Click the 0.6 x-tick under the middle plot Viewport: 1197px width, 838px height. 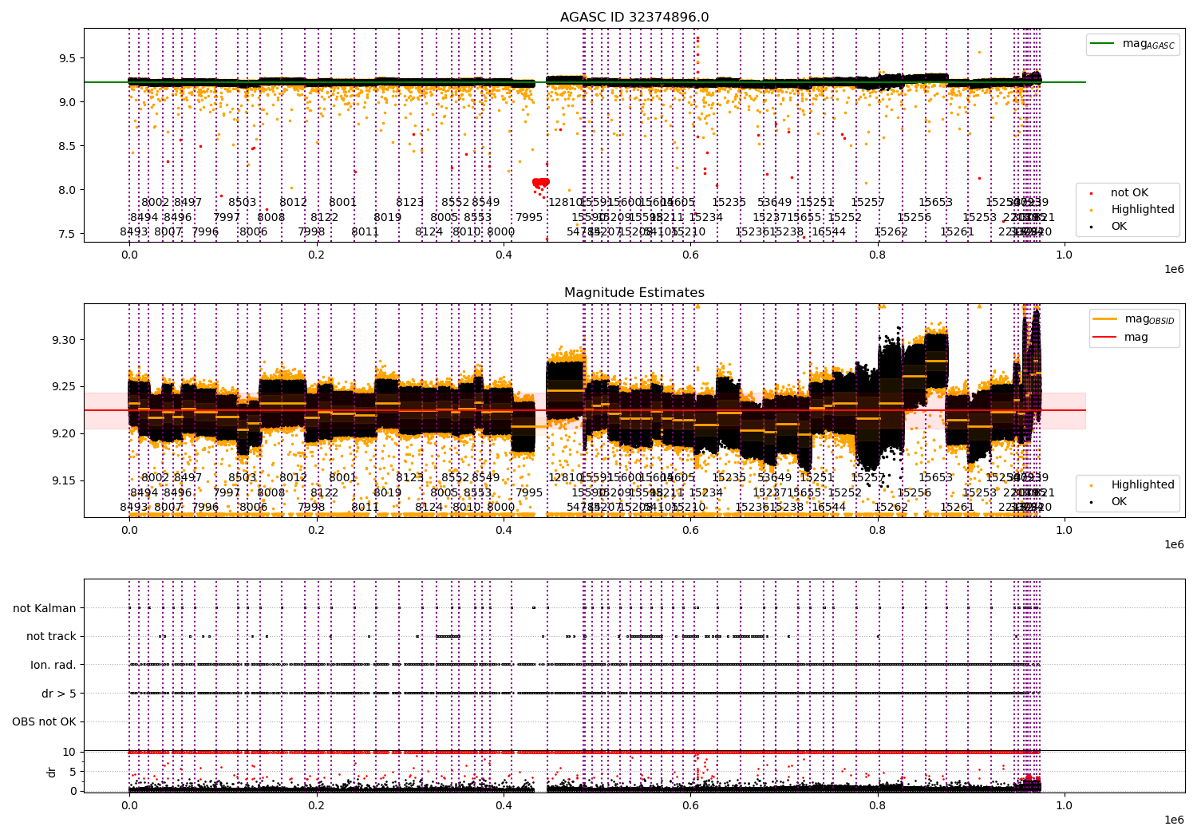pyautogui.click(x=690, y=531)
